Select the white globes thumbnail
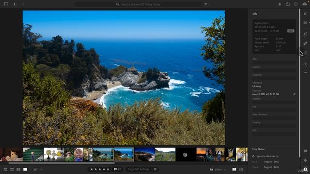The height and width of the screenshot is (174, 310). (54, 155)
